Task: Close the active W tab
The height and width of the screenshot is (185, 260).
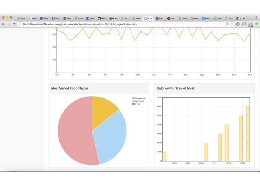Action: [x=151, y=18]
